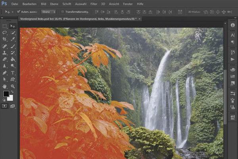Viewport: 238px width, 159px height.
Task: Open the Paragraph panel icon
Action: point(232,42)
